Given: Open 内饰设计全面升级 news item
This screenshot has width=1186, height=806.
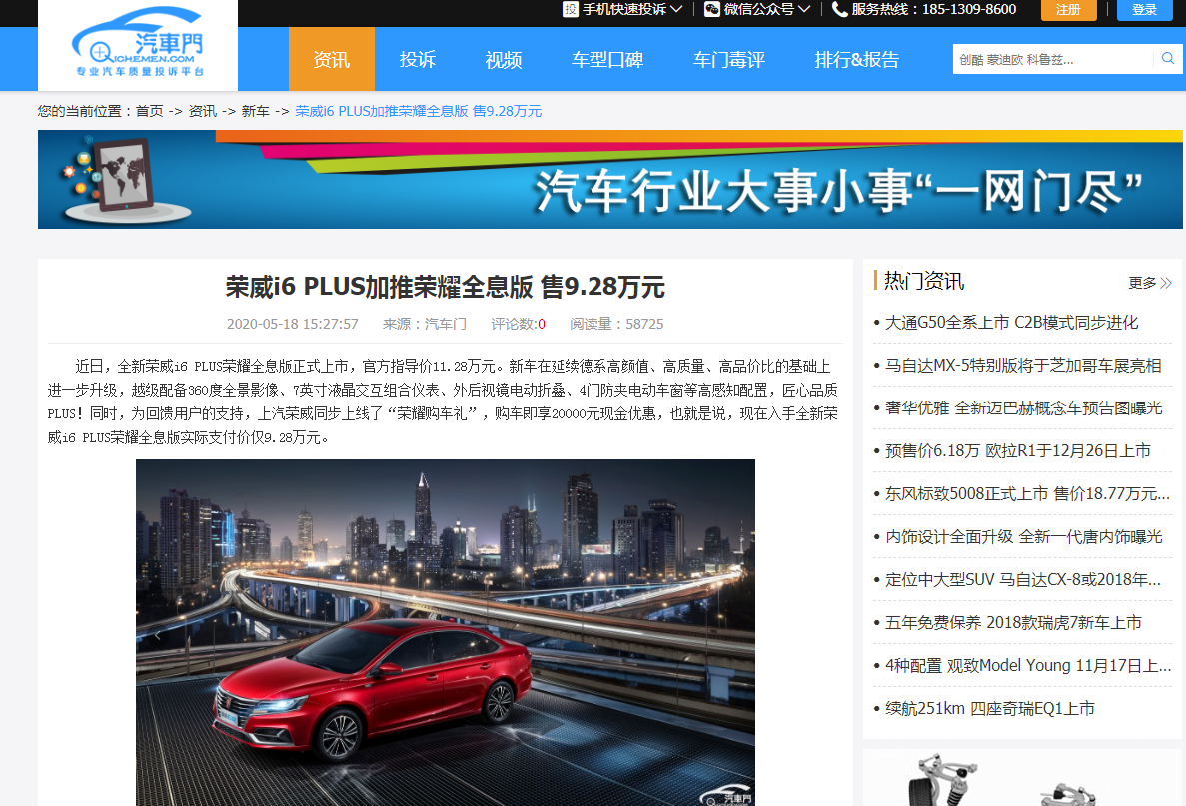Looking at the screenshot, I should pyautogui.click(x=1024, y=537).
